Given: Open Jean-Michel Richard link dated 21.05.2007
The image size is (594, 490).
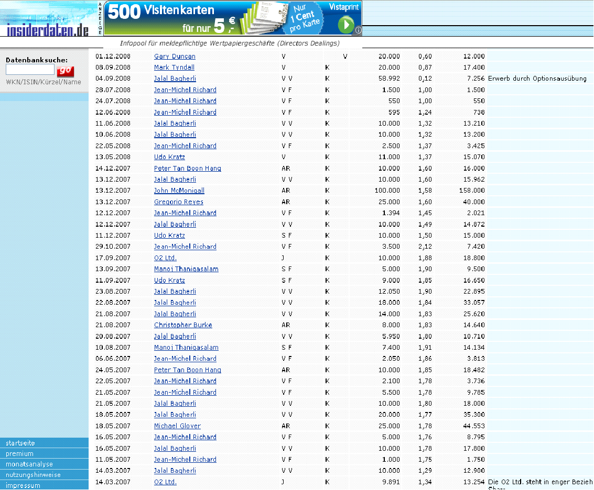Looking at the screenshot, I should (x=185, y=393).
